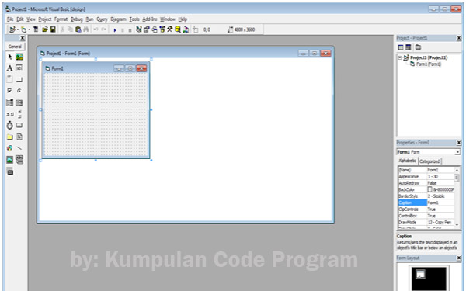Select the Line control tool

tap(19, 148)
